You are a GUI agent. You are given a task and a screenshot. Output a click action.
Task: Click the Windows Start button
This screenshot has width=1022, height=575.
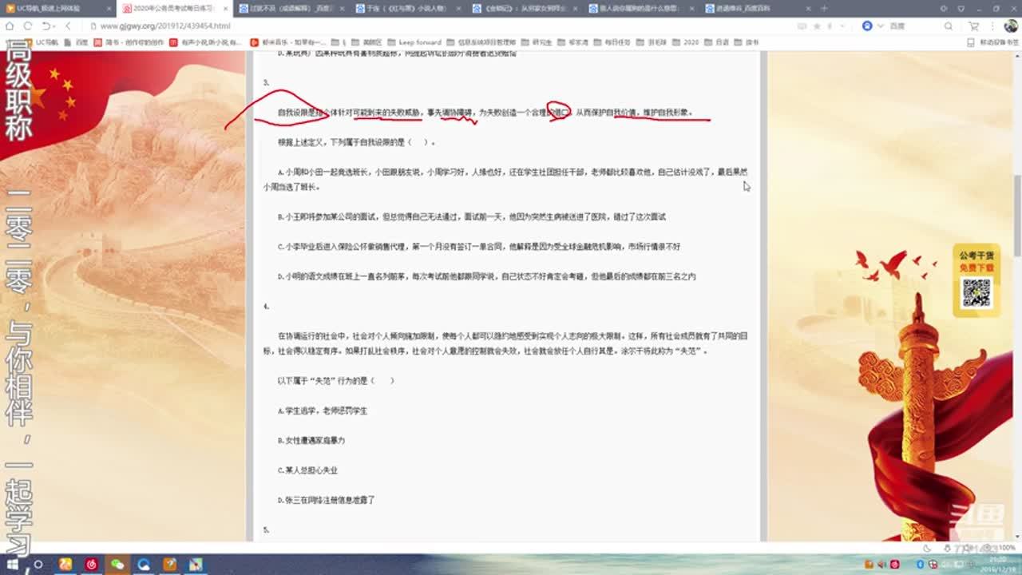pyautogui.click(x=12, y=565)
